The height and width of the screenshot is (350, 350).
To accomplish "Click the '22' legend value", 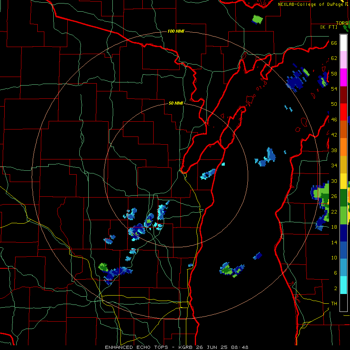I will pos(334,212).
